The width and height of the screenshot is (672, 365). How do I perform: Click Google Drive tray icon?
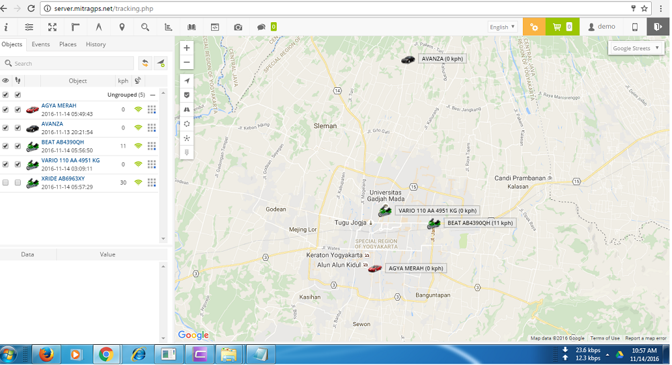pyautogui.click(x=620, y=355)
